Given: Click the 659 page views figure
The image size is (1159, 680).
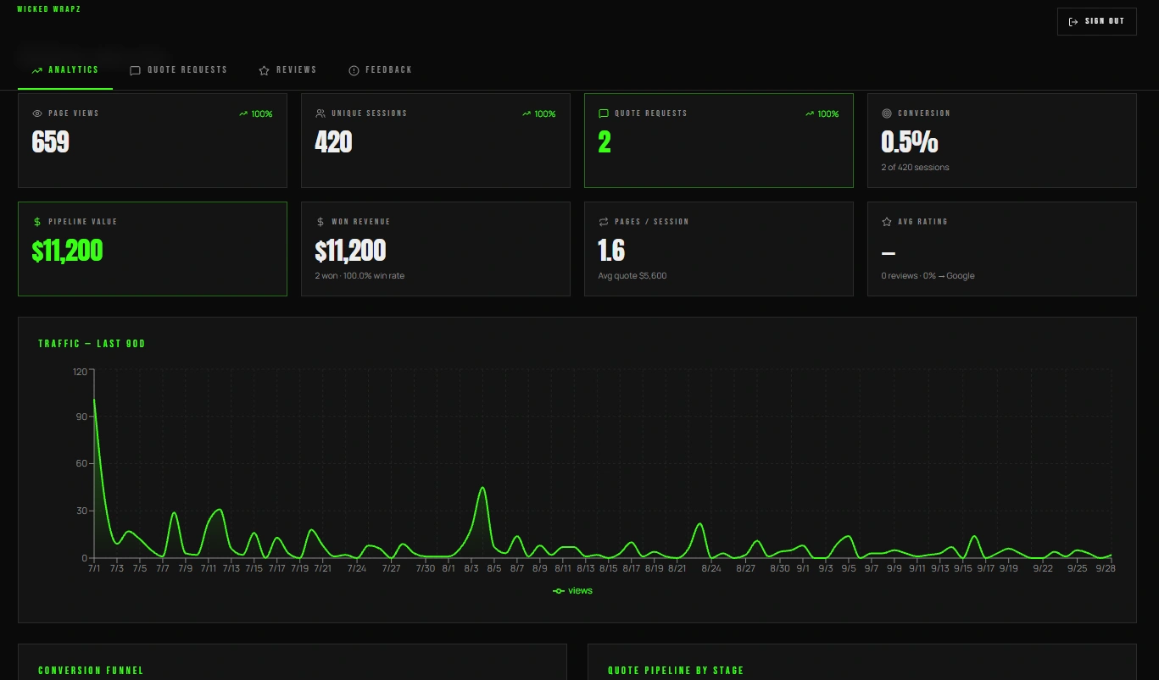Looking at the screenshot, I should pos(51,142).
